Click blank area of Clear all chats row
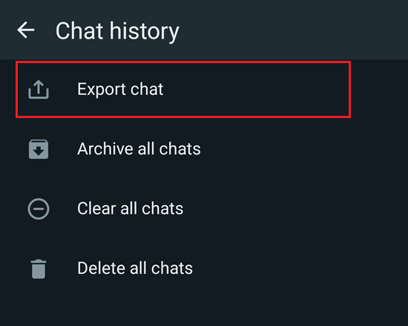The width and height of the screenshot is (408, 326). (x=299, y=209)
